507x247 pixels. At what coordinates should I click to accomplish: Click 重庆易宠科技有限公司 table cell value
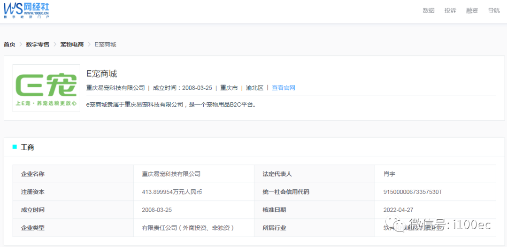(171, 174)
